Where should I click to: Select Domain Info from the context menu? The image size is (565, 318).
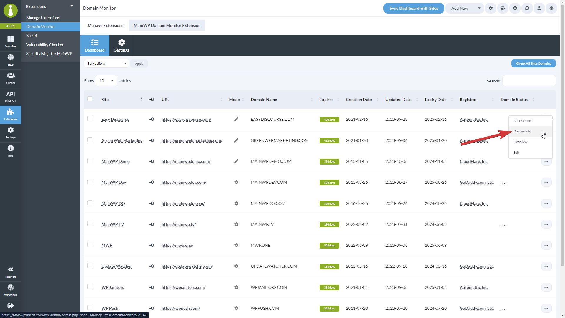pos(522,131)
